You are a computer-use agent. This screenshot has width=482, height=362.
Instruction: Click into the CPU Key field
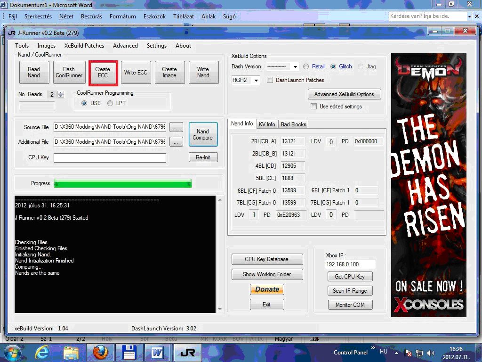[x=110, y=158]
